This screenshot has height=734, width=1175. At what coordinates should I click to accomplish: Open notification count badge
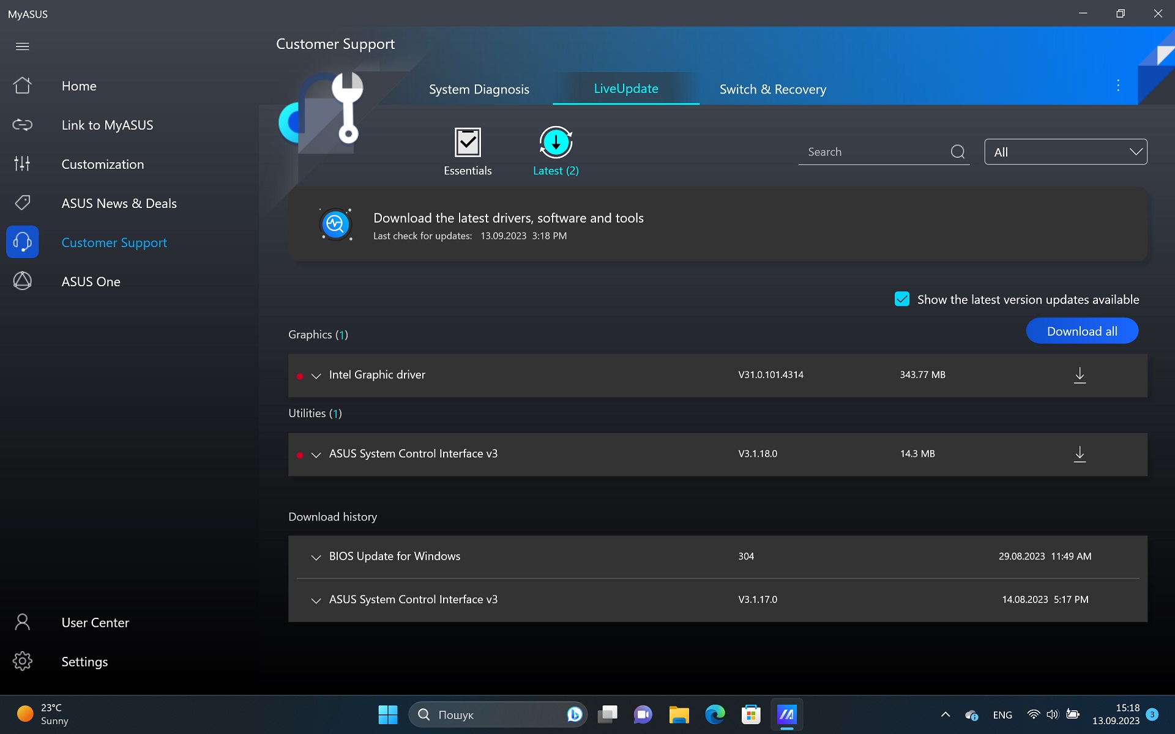1152,714
